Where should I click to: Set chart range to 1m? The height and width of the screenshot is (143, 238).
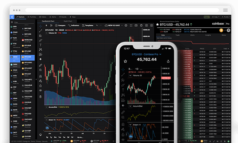coord(60,137)
